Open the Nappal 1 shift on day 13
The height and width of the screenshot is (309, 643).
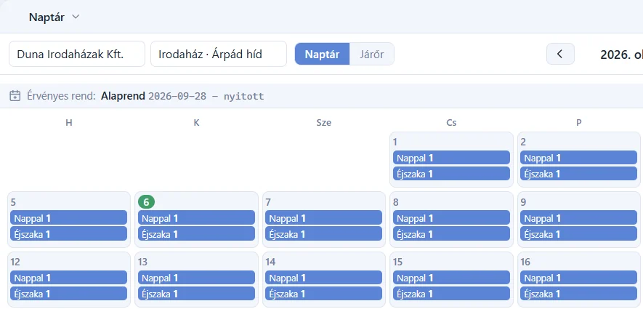coord(196,278)
